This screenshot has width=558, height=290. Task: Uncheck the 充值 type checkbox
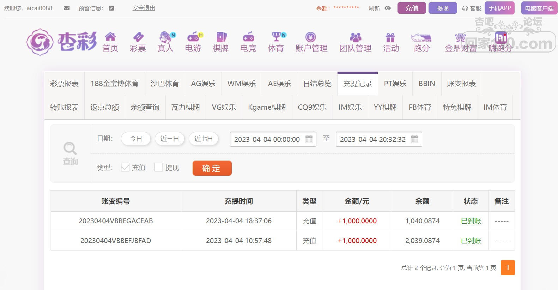click(x=125, y=167)
